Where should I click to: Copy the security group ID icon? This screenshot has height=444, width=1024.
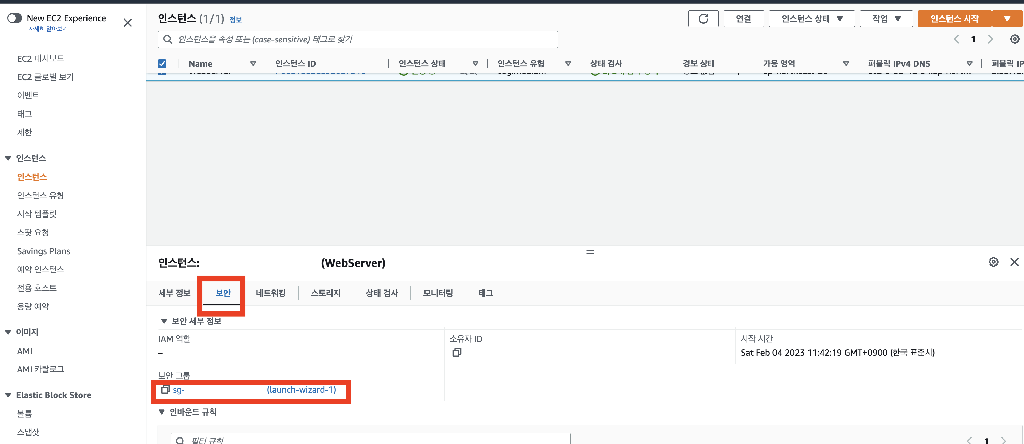[165, 390]
